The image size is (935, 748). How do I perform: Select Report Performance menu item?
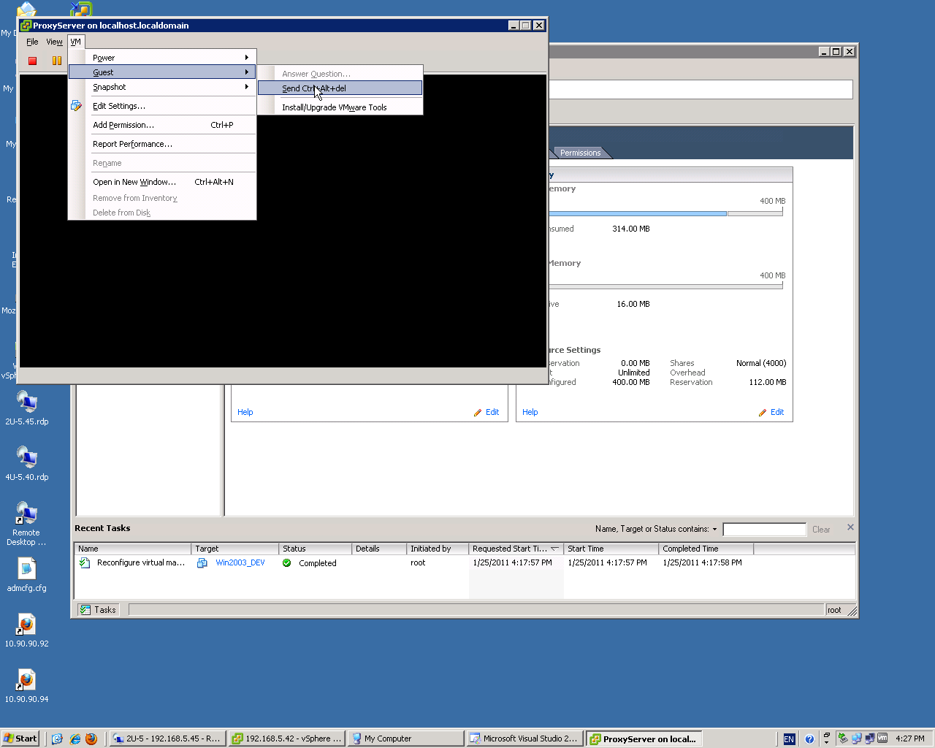[162, 144]
